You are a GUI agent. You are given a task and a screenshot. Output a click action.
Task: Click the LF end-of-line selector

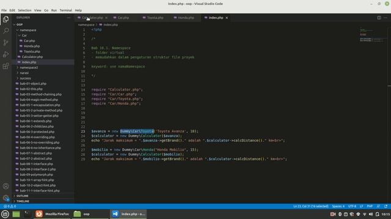[361, 206]
